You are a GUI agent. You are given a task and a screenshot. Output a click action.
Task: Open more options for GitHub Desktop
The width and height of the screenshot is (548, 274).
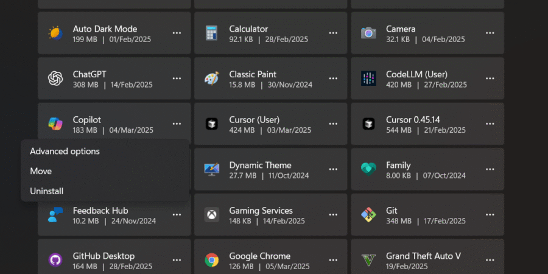[177, 260]
